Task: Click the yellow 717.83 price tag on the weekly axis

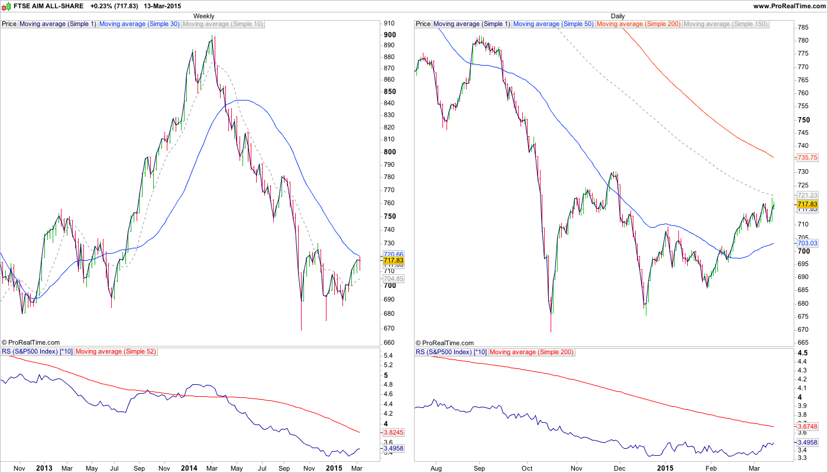Action: click(x=393, y=260)
